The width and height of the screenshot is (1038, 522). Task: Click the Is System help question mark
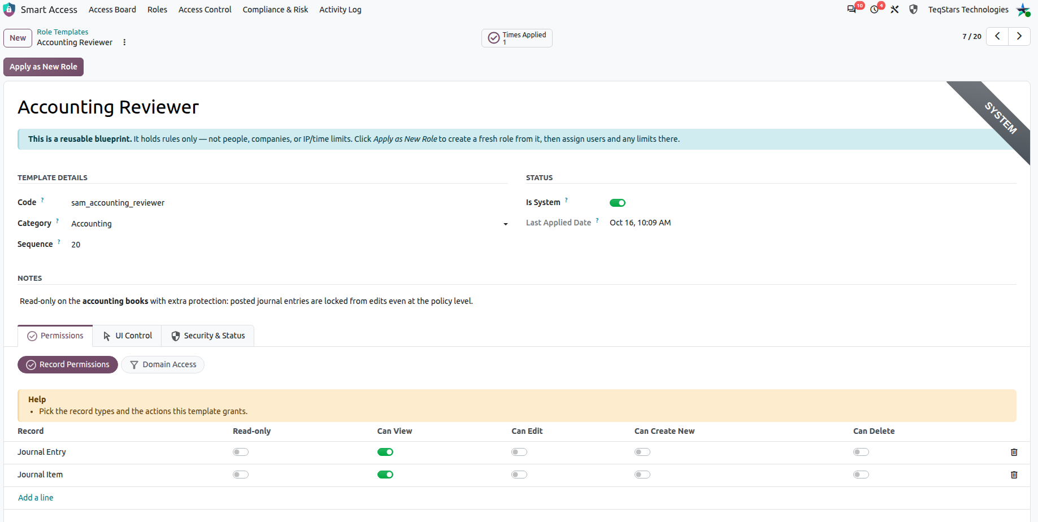[x=566, y=200]
